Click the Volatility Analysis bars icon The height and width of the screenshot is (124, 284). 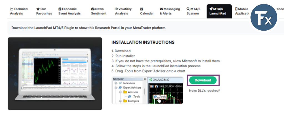116,9
